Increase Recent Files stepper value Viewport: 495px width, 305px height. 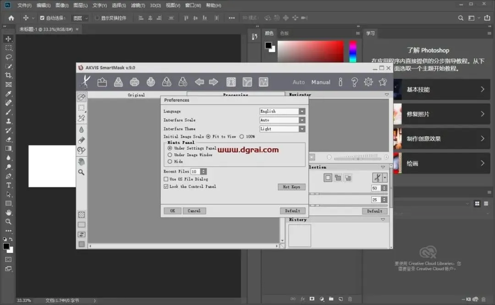point(203,170)
